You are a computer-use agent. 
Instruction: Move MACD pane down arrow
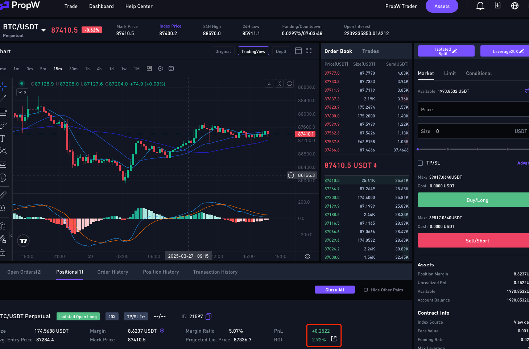pos(269,83)
